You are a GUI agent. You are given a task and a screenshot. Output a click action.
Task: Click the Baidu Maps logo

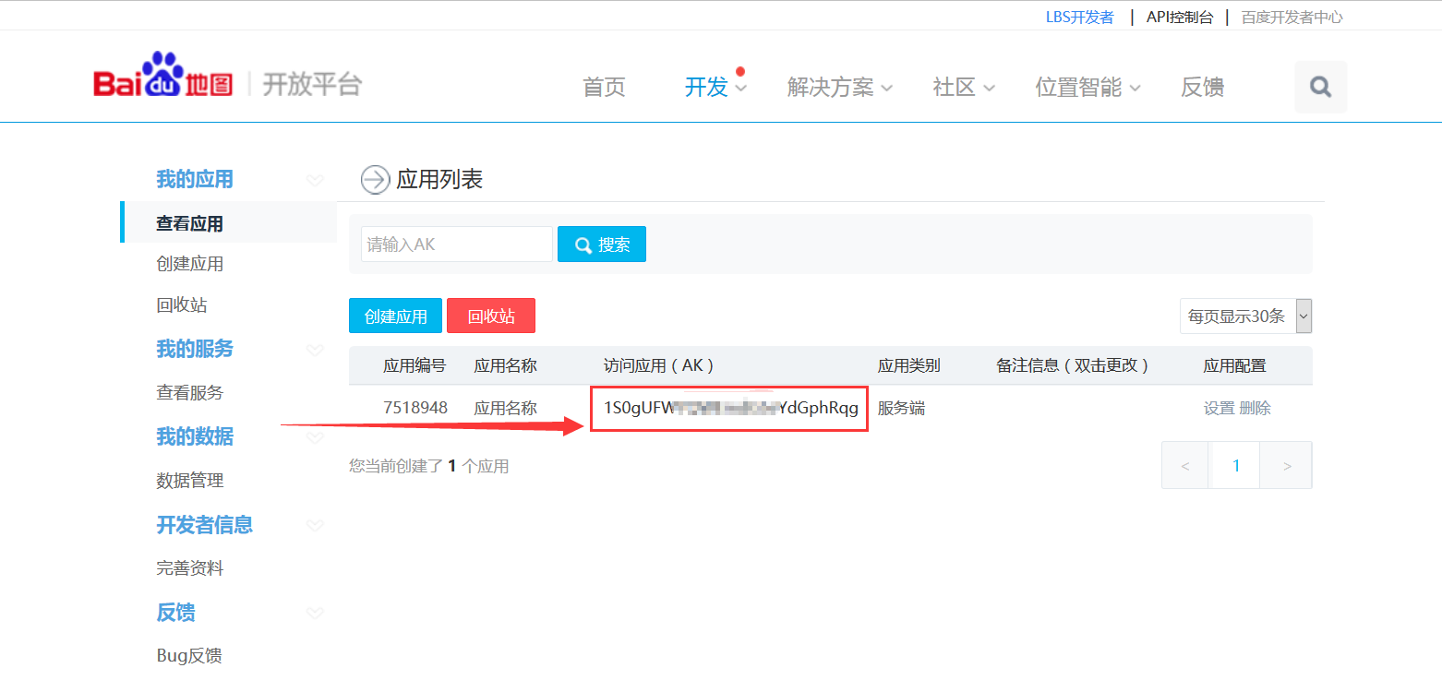163,76
